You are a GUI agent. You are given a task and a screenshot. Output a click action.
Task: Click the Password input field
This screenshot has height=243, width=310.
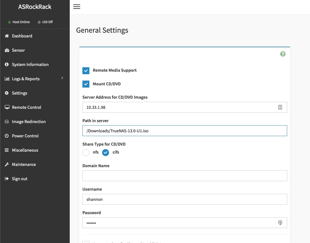coord(185,223)
